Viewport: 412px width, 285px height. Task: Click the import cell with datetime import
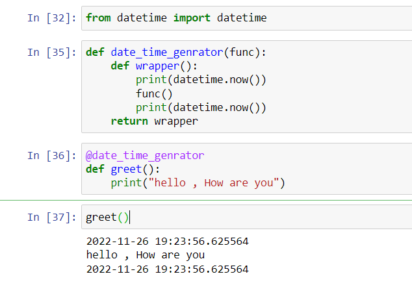[247, 18]
